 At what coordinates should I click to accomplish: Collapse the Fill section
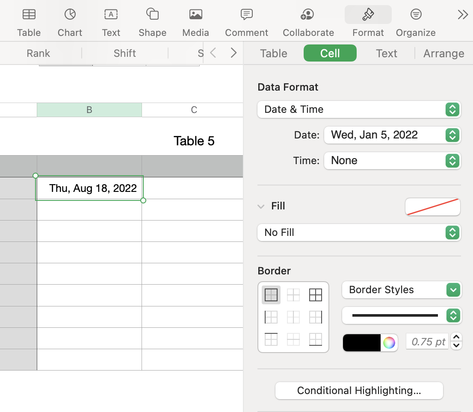coord(261,206)
